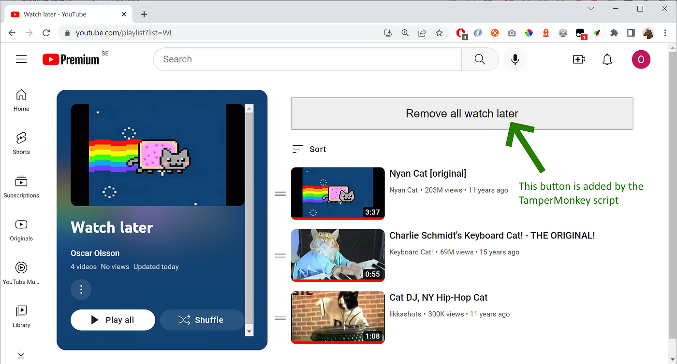Click the Shuffle button
The width and height of the screenshot is (677, 364).
202,320
